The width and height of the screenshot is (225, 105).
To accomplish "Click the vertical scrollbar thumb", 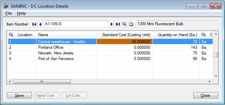I will coord(216,55).
